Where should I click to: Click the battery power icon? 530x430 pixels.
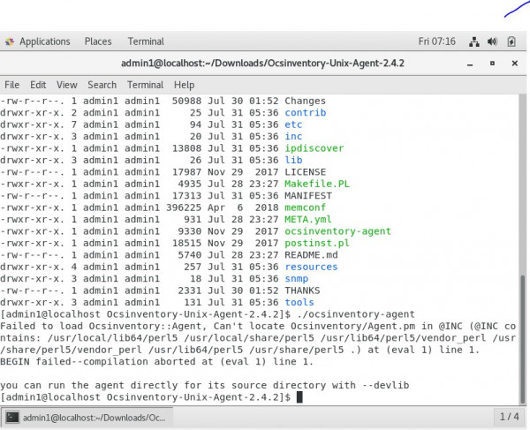click(x=511, y=41)
